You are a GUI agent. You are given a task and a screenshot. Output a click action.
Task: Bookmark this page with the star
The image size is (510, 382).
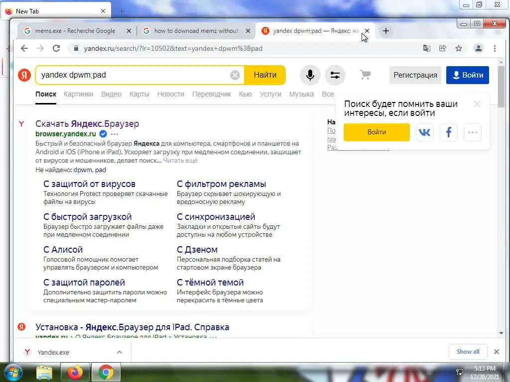click(459, 48)
